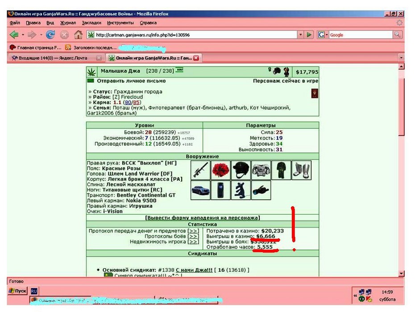Click the Лесной маскхалат camouflage thumbnail
This screenshot has height=312, width=415.
tap(281, 170)
